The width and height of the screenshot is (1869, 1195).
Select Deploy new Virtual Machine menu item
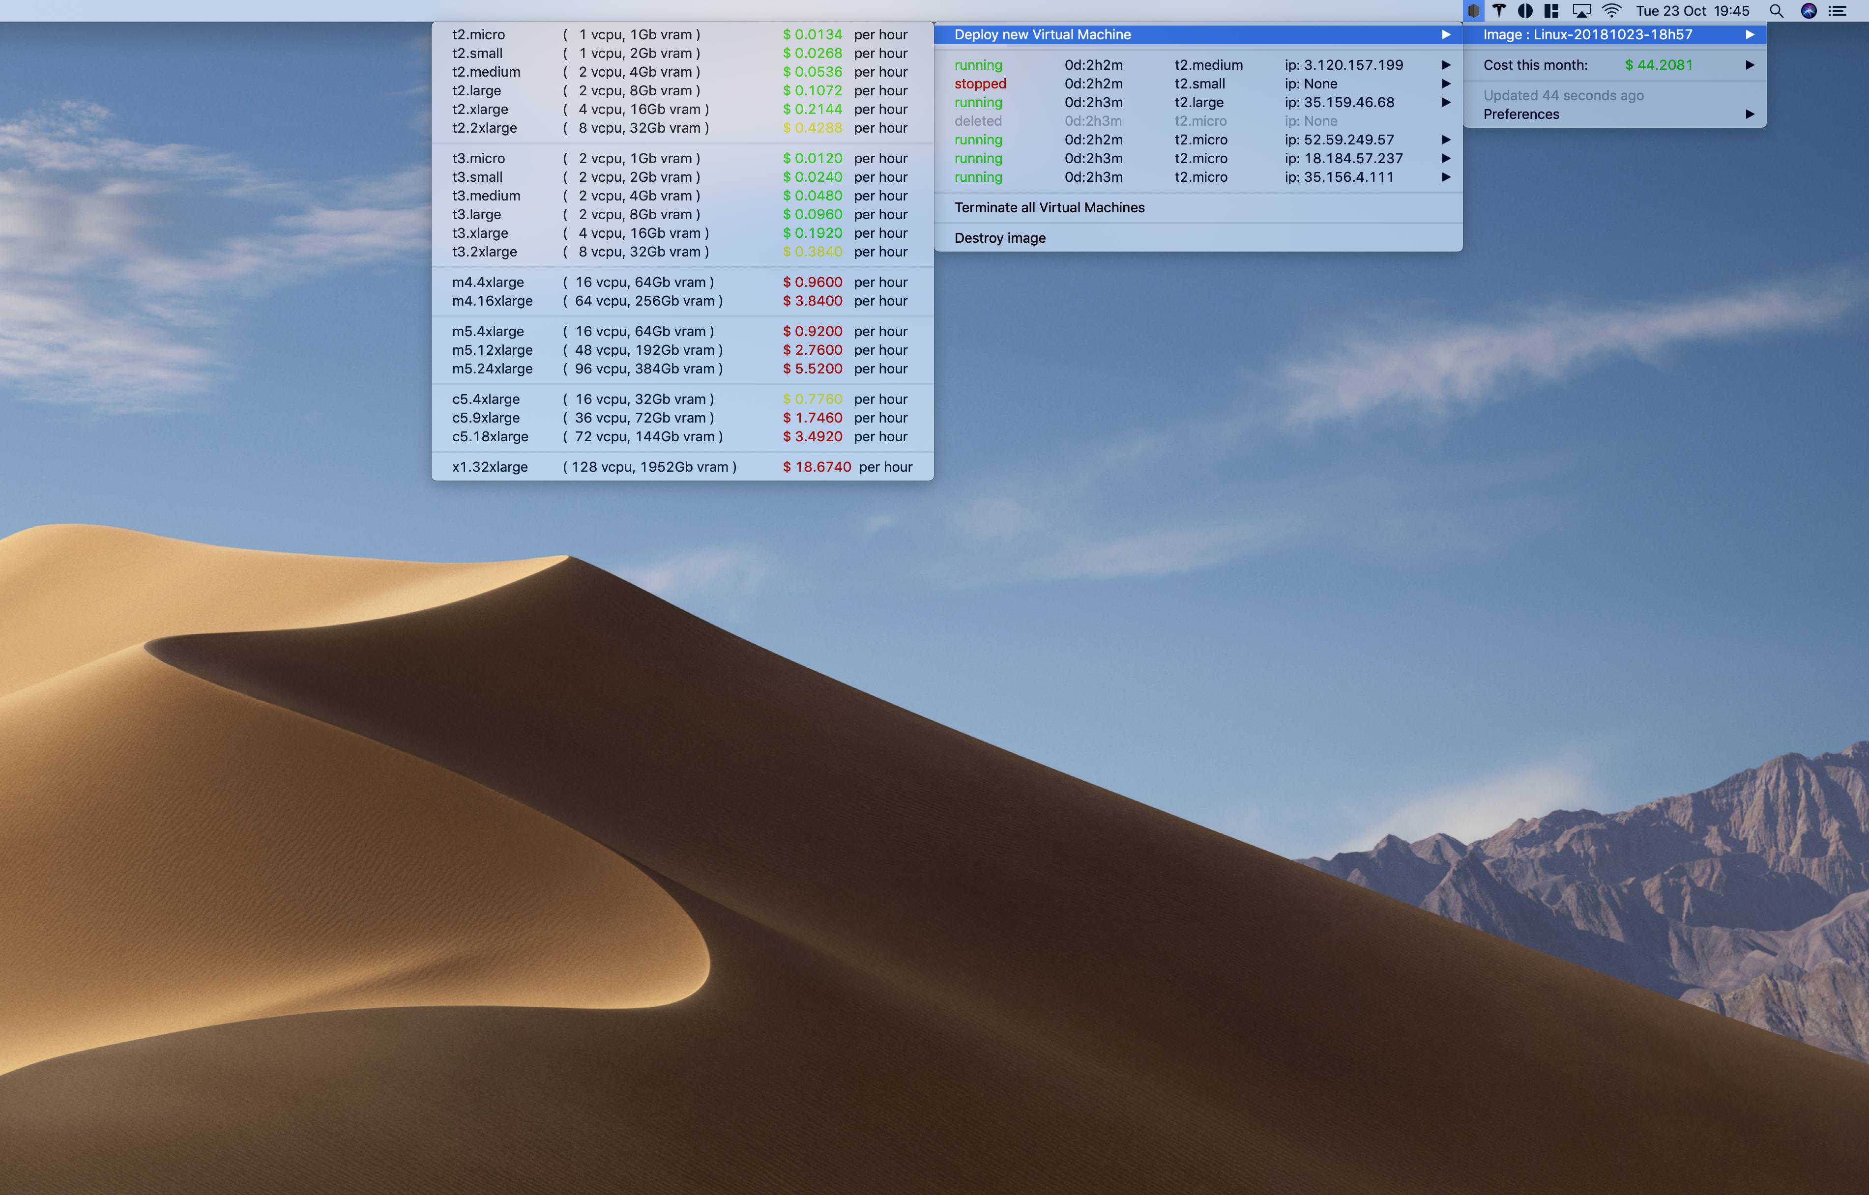tap(1042, 35)
